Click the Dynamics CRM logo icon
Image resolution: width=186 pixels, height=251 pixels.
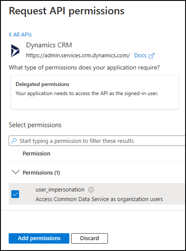pyautogui.click(x=15, y=51)
